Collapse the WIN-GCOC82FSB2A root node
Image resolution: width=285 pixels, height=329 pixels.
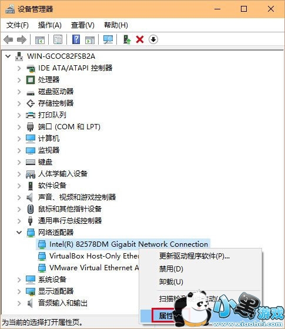(x=8, y=56)
